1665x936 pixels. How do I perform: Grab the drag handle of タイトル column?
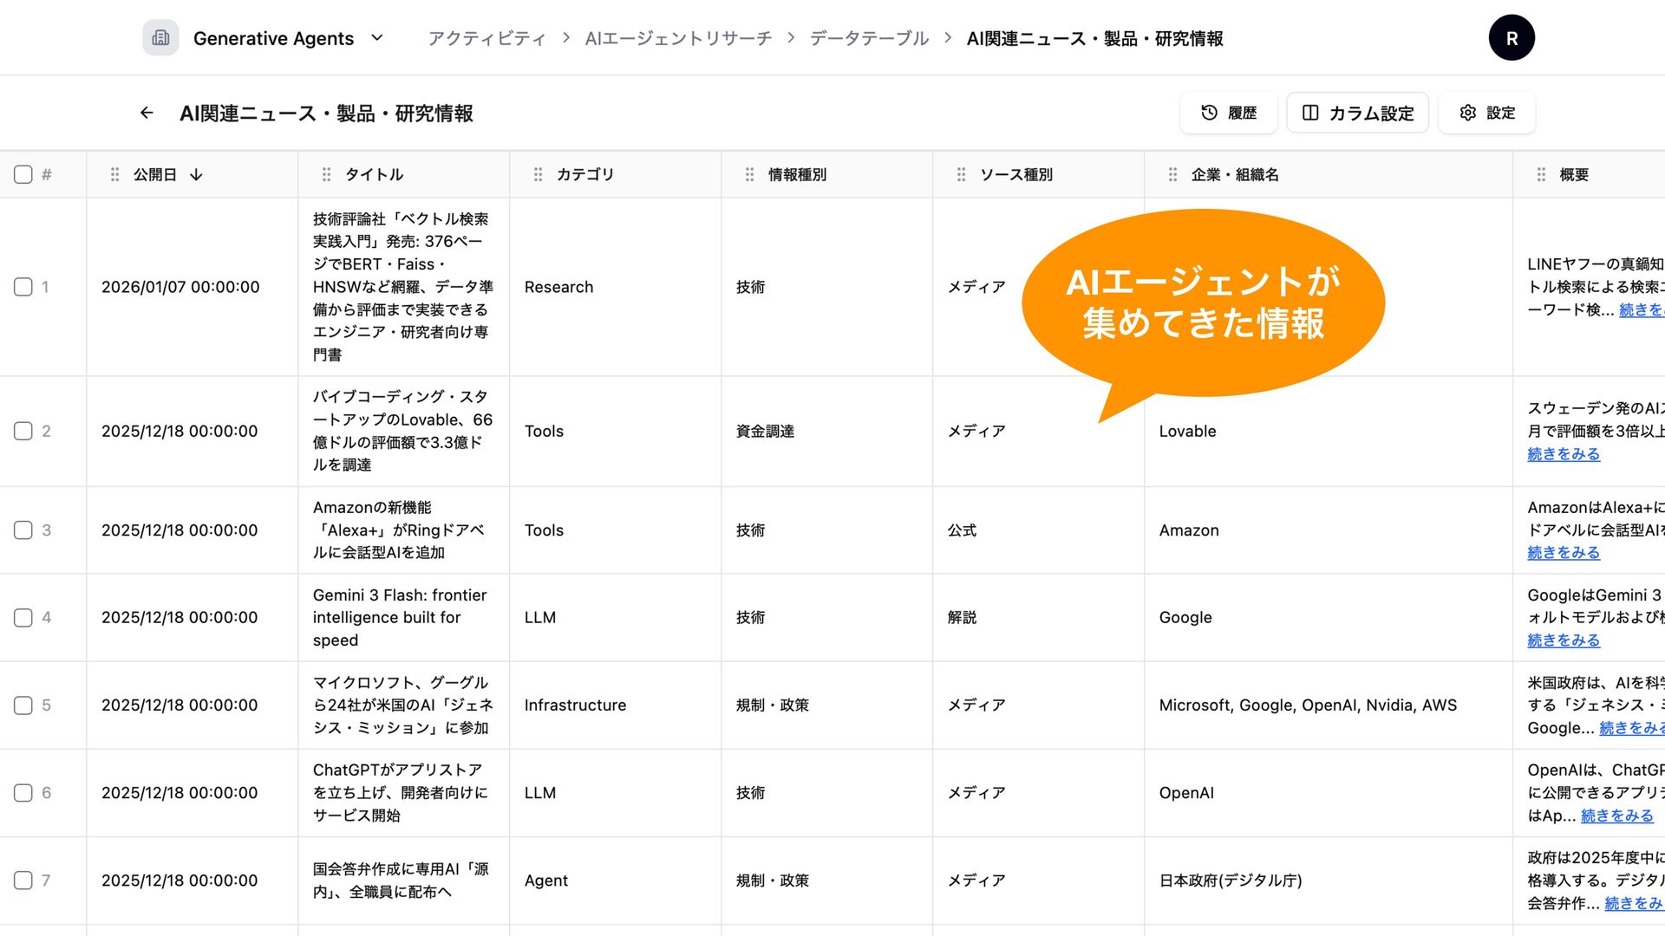pos(327,174)
